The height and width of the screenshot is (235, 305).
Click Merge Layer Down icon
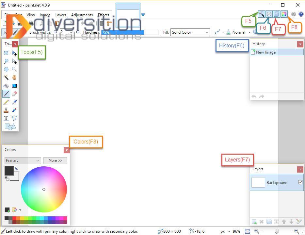276,222
